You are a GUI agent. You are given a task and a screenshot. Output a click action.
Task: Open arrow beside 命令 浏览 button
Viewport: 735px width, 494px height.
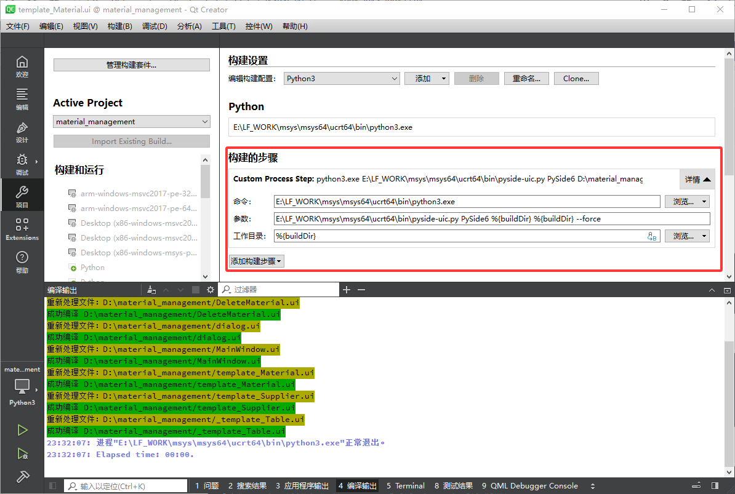point(704,202)
